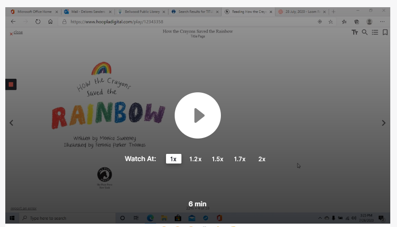Close the Microsoft Office Home tab

tap(57, 12)
